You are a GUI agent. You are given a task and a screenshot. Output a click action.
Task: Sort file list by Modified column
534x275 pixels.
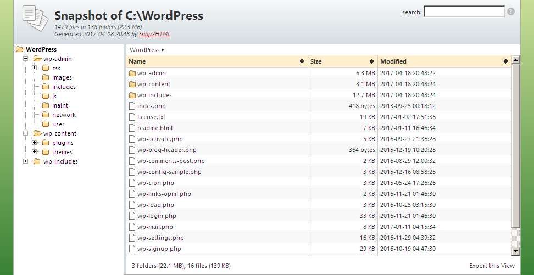pos(444,61)
